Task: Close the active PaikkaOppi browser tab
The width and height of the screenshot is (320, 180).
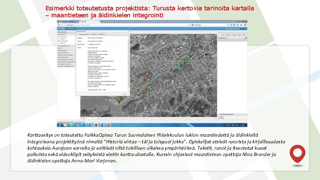Action: [99, 21]
